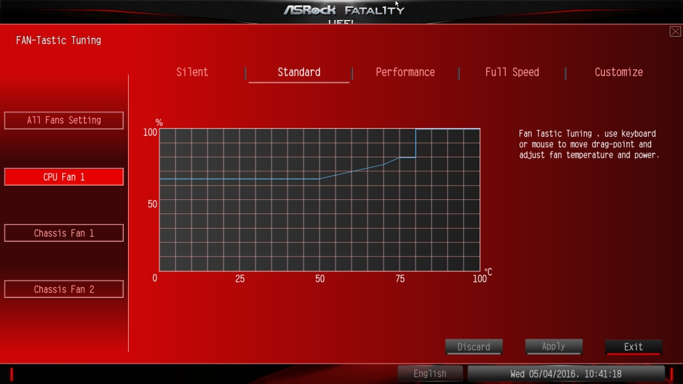Click the date and time display
The image size is (683, 384).
(566, 373)
